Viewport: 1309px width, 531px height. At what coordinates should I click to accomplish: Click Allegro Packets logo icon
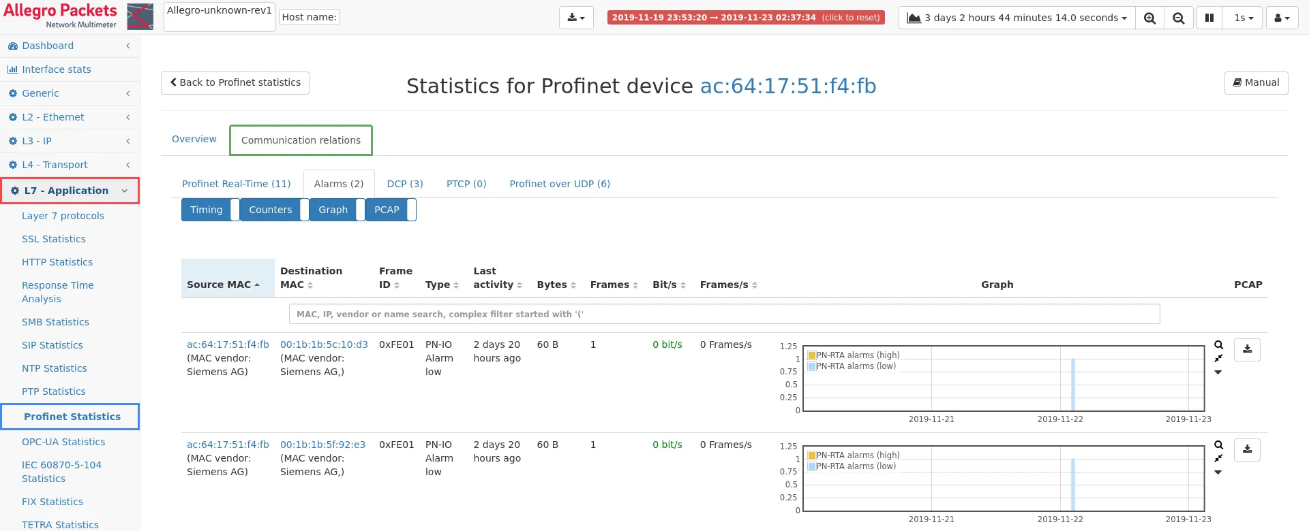click(x=140, y=16)
